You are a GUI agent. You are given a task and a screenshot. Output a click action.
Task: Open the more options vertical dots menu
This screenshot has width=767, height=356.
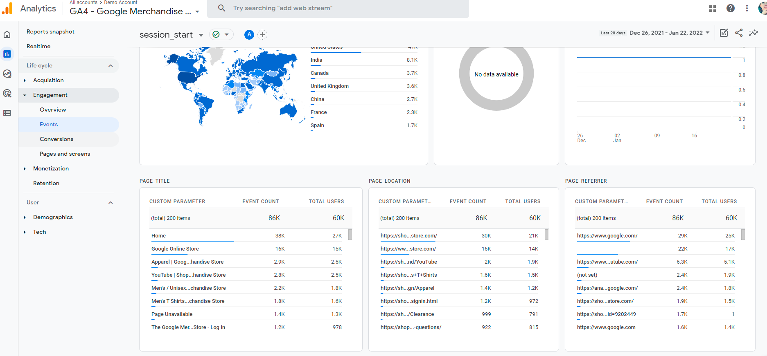pos(747,8)
